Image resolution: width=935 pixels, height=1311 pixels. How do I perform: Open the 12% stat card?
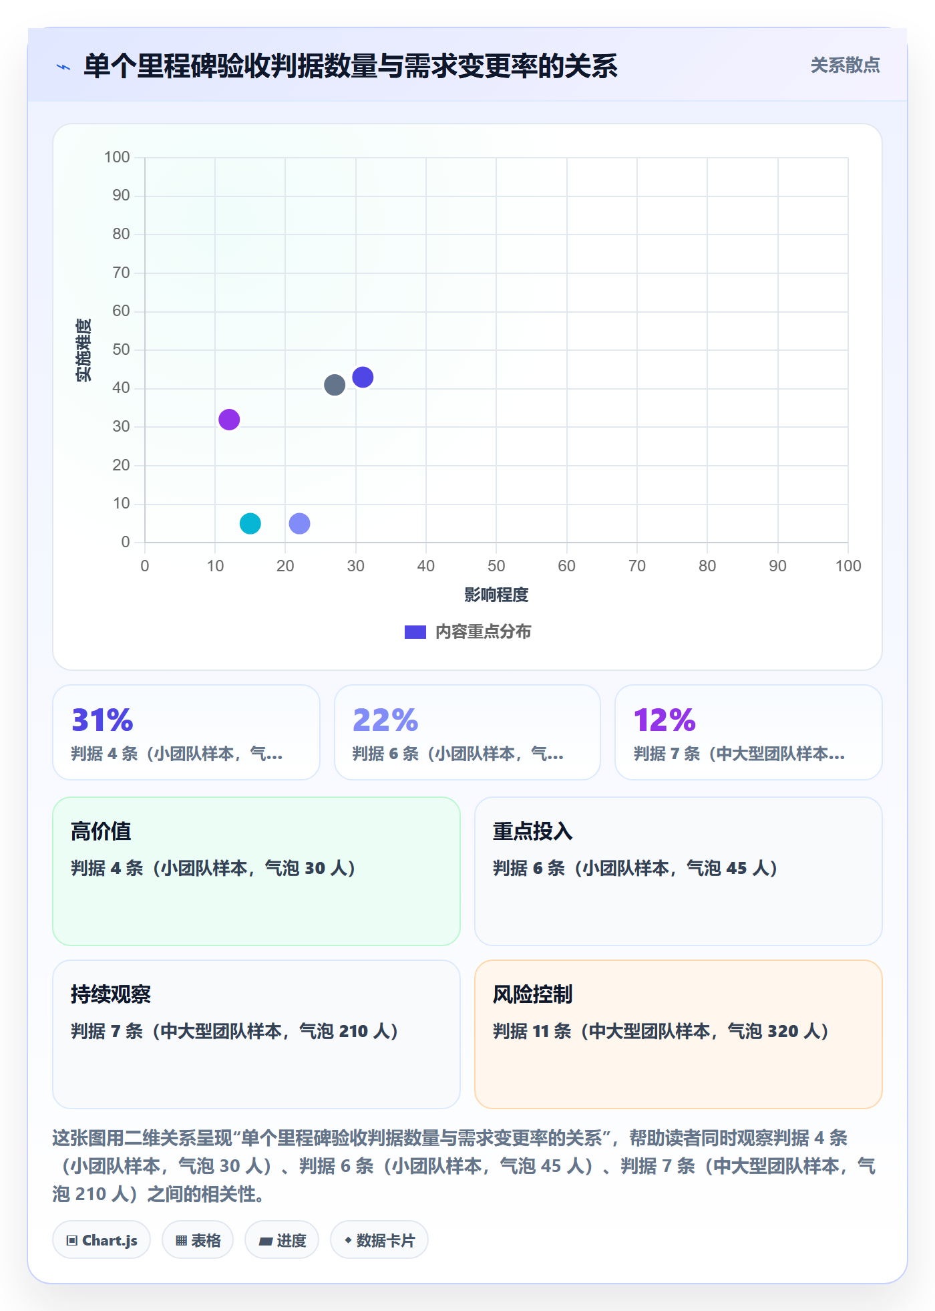coord(749,732)
